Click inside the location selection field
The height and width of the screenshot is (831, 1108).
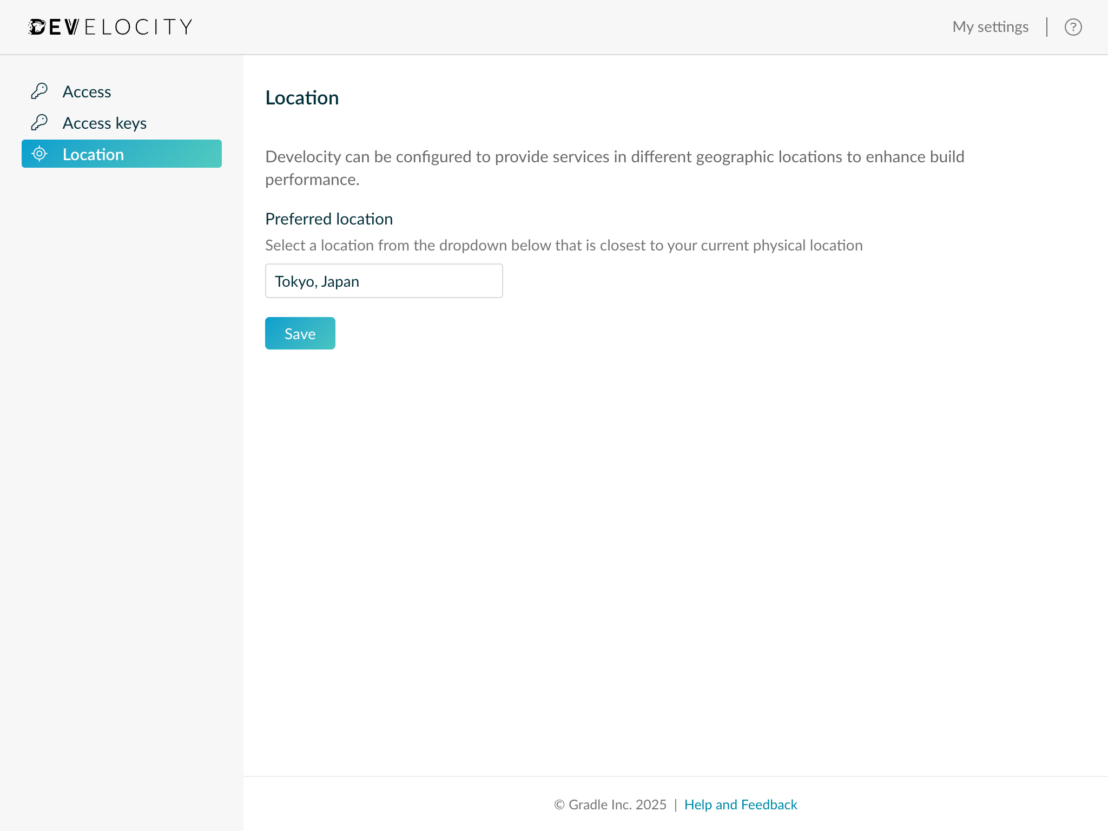[384, 281]
